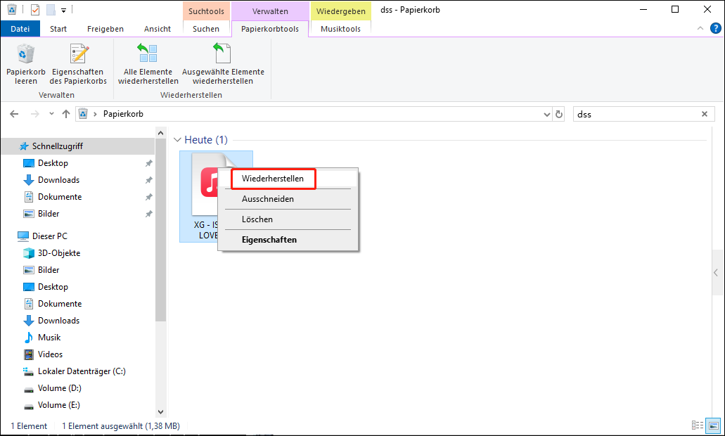Click the pin icon beside Desktop
The height and width of the screenshot is (436, 725).
coord(149,164)
